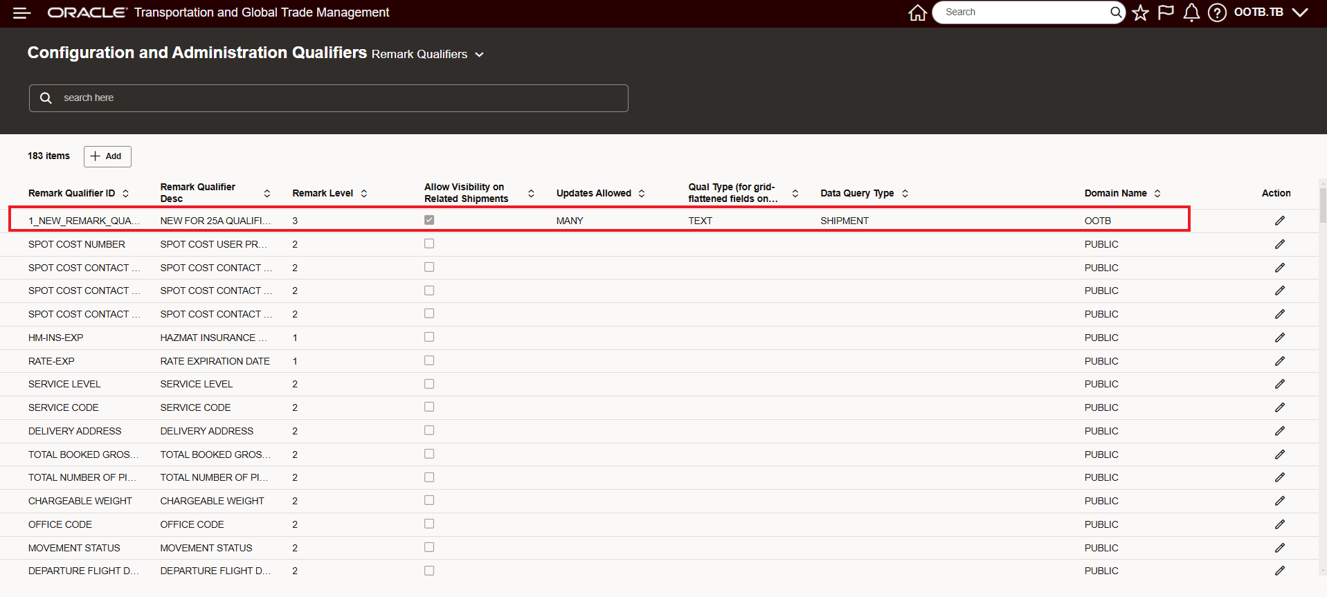The width and height of the screenshot is (1327, 597).
Task: Open the notifications bell
Action: pyautogui.click(x=1191, y=12)
